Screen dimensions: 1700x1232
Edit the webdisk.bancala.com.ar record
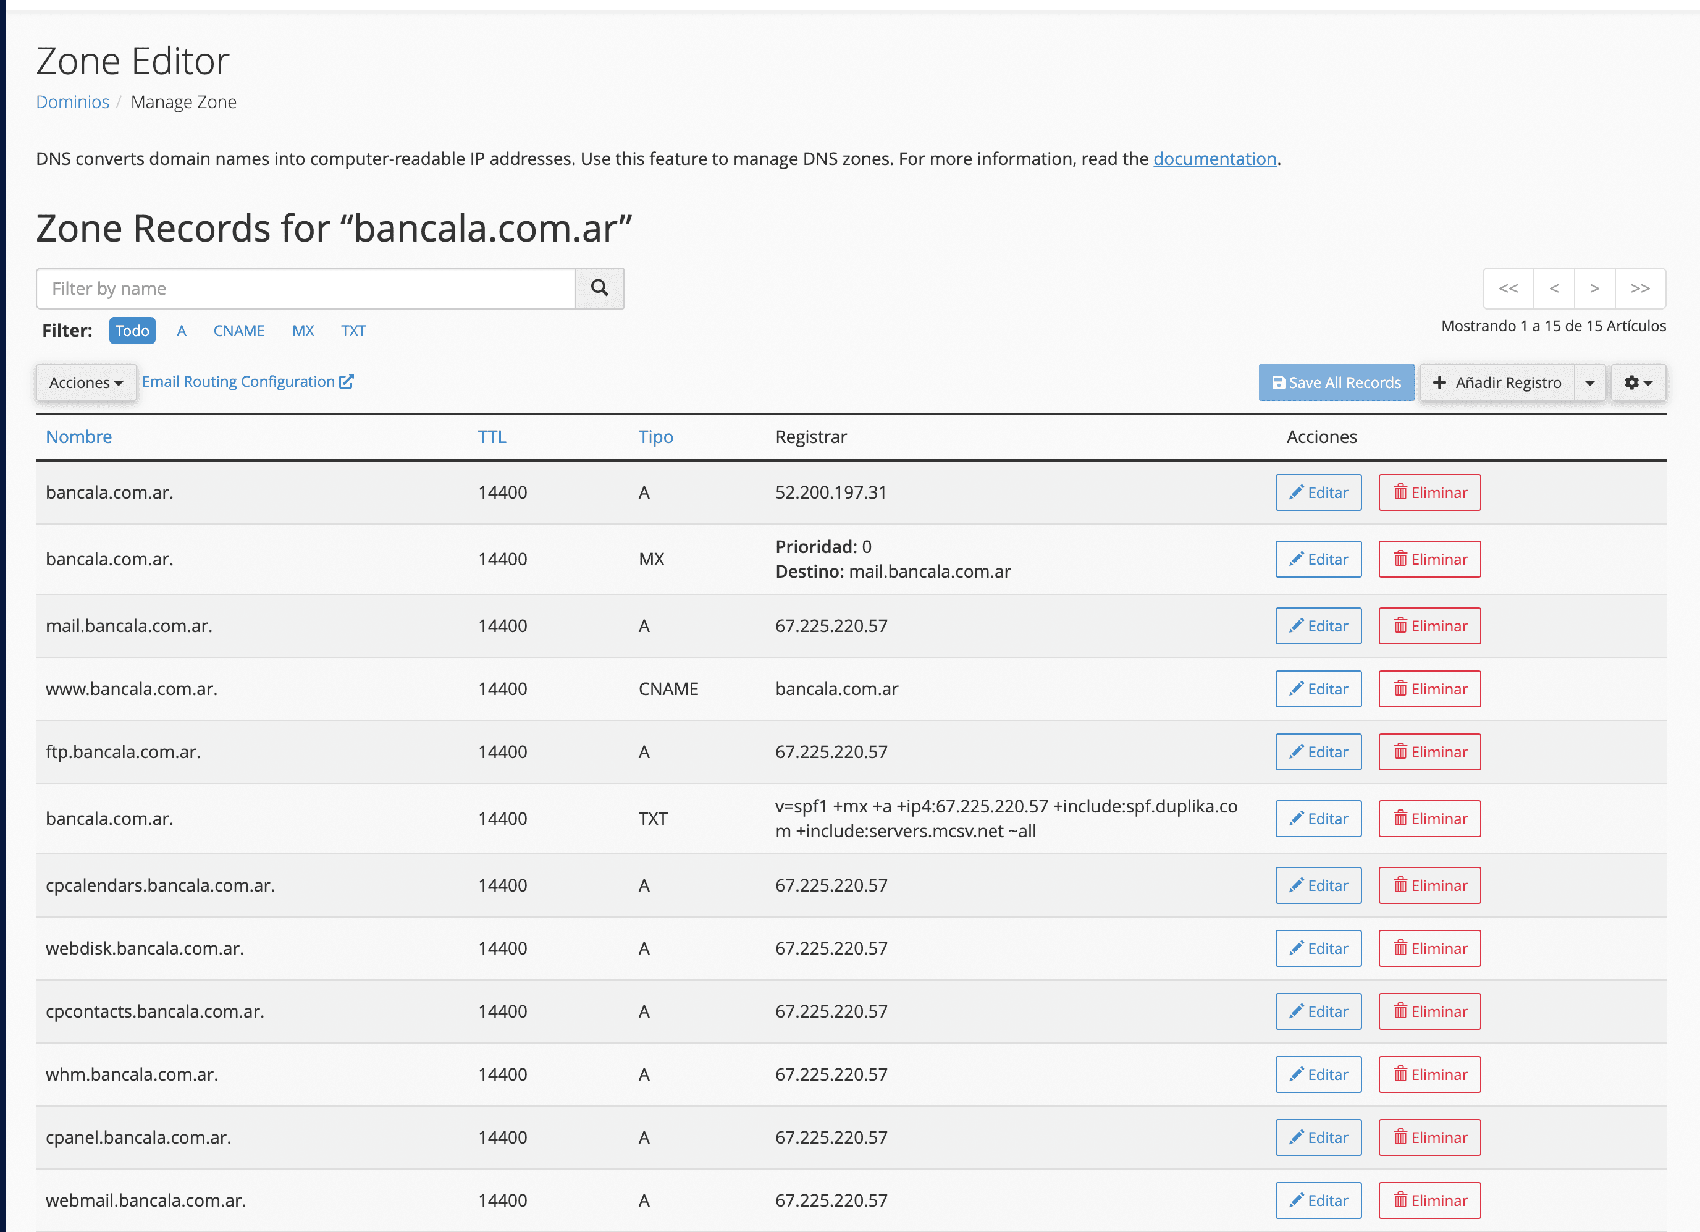pos(1318,948)
